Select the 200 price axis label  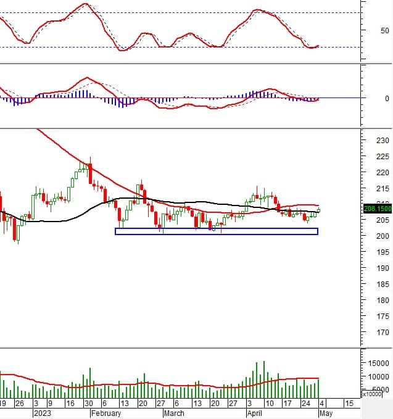pos(383,236)
